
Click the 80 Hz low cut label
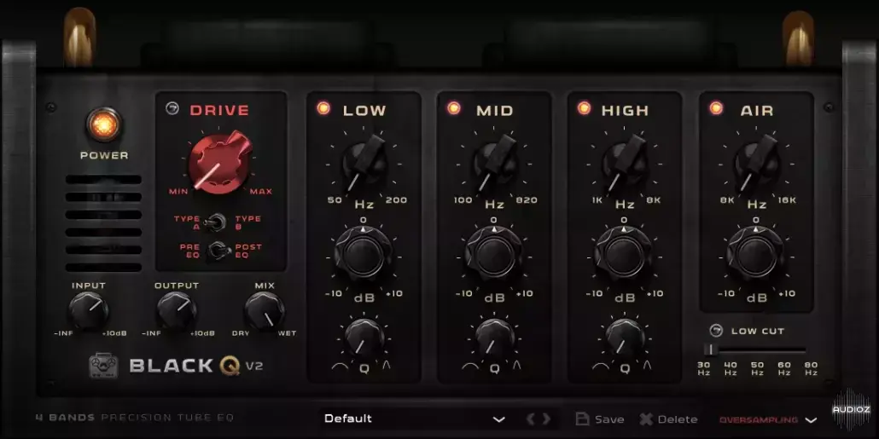point(811,368)
